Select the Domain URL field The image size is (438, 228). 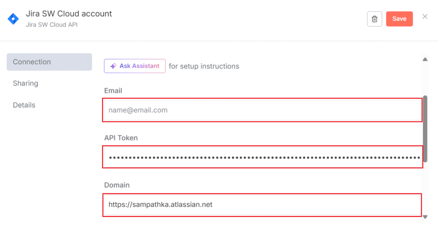pyautogui.click(x=262, y=204)
